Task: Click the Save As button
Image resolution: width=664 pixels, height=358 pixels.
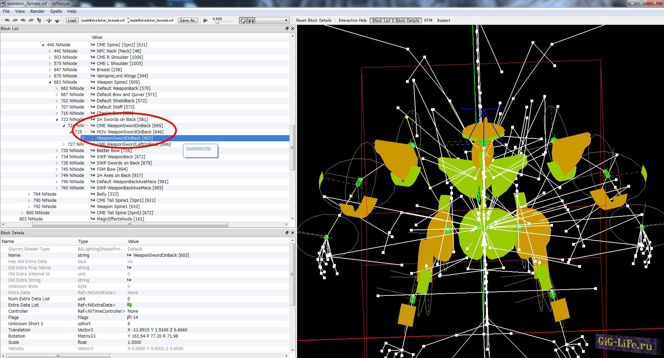Action: click(187, 20)
